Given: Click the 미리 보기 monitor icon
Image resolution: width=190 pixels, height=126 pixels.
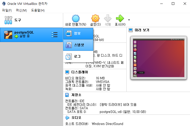Looking at the screenshot, I should tap(130, 30).
